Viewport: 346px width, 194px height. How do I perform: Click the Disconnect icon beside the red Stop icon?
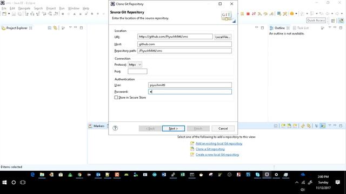tap(254, 14)
